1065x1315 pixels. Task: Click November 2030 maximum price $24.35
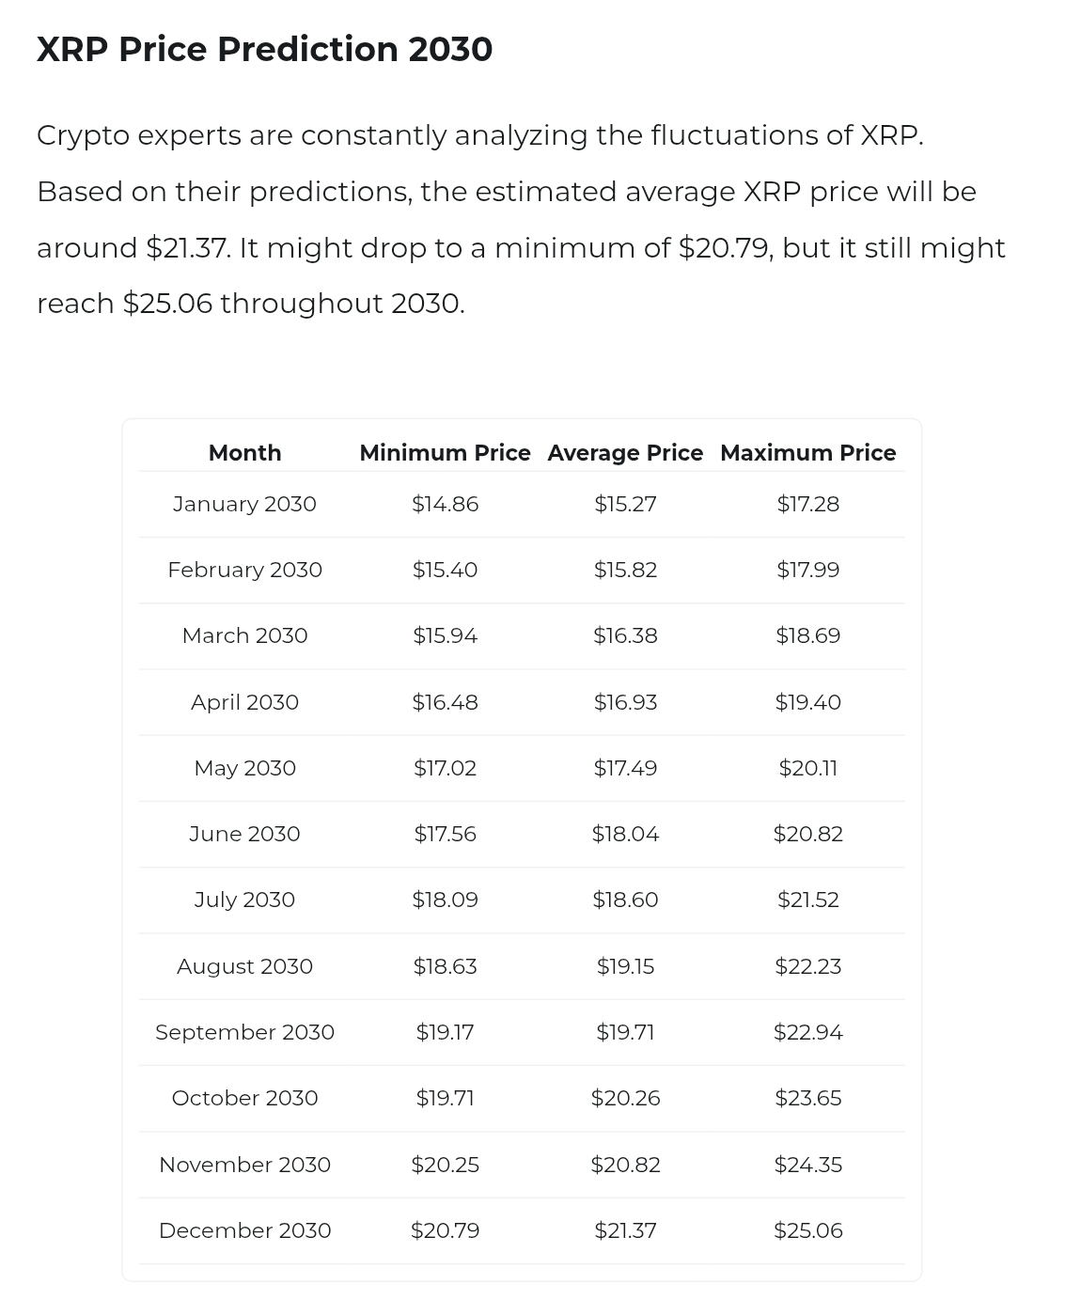pyautogui.click(x=807, y=1165)
